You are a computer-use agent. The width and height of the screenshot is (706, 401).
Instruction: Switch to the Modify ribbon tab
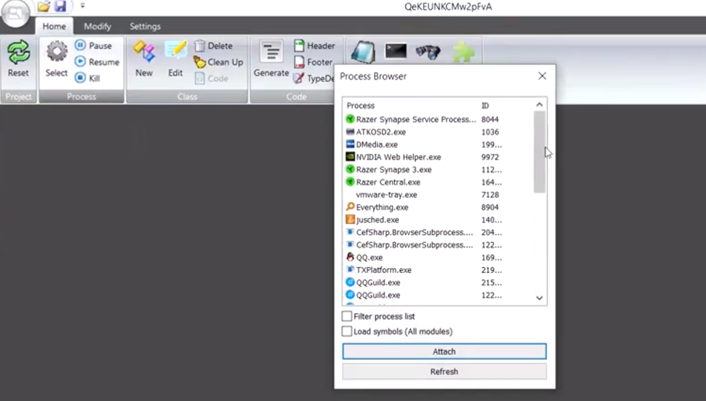(97, 26)
